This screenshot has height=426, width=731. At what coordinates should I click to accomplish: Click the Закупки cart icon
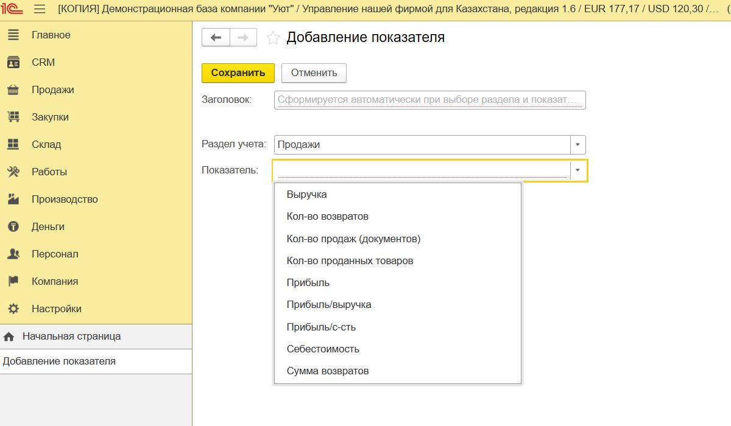13,117
